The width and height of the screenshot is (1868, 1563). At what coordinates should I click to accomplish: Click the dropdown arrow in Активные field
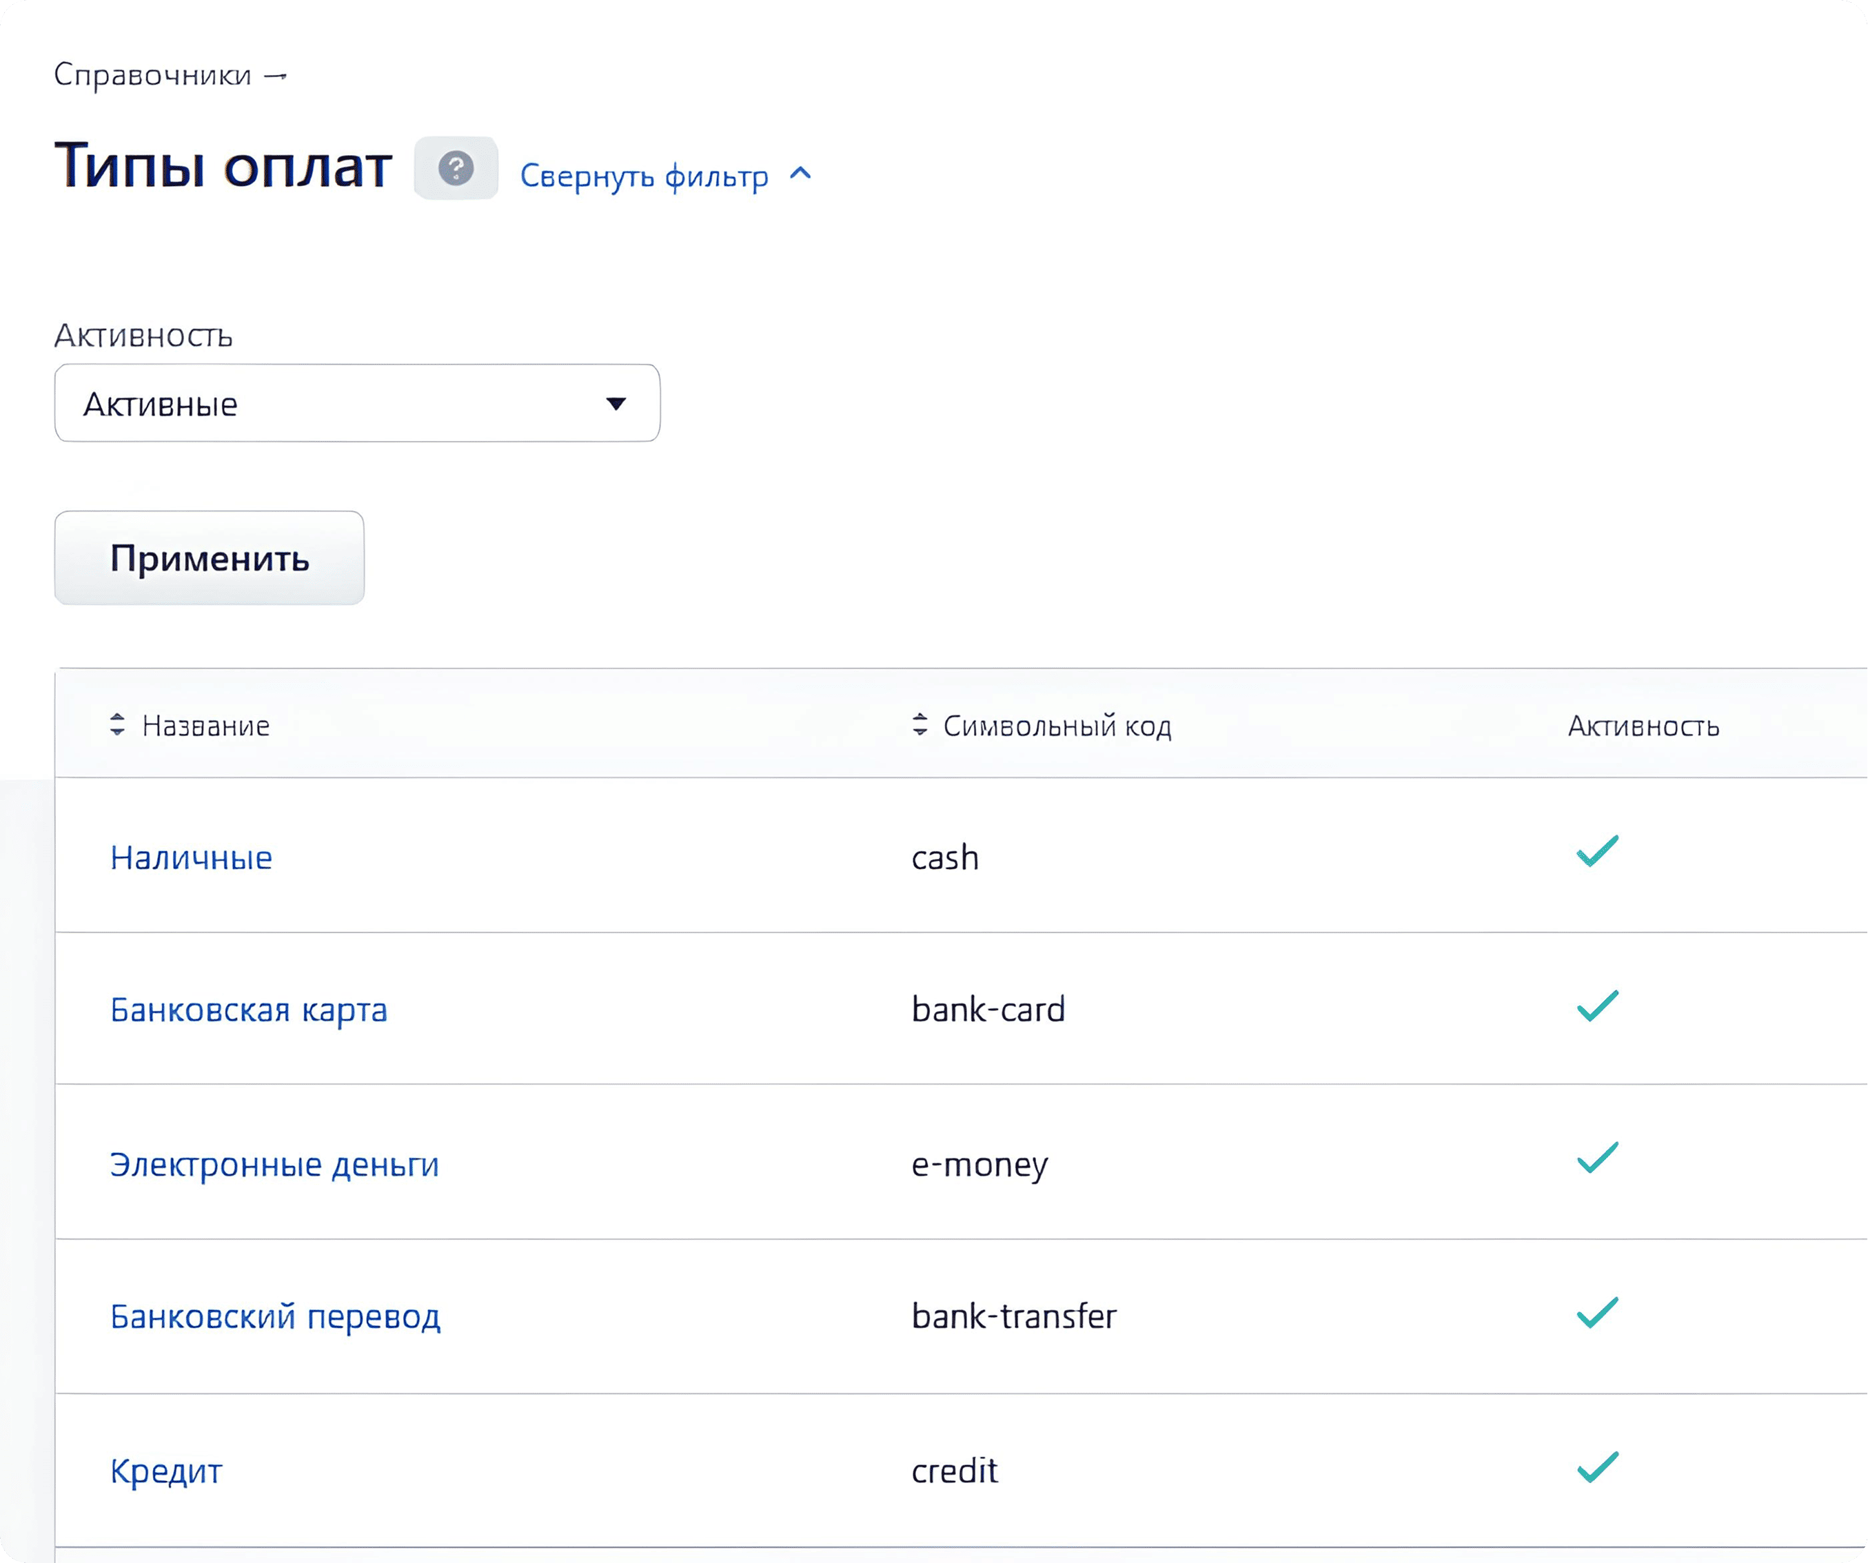point(616,404)
